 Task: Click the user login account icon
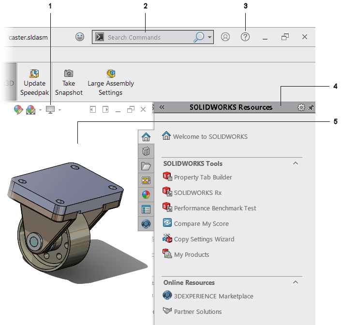click(225, 37)
